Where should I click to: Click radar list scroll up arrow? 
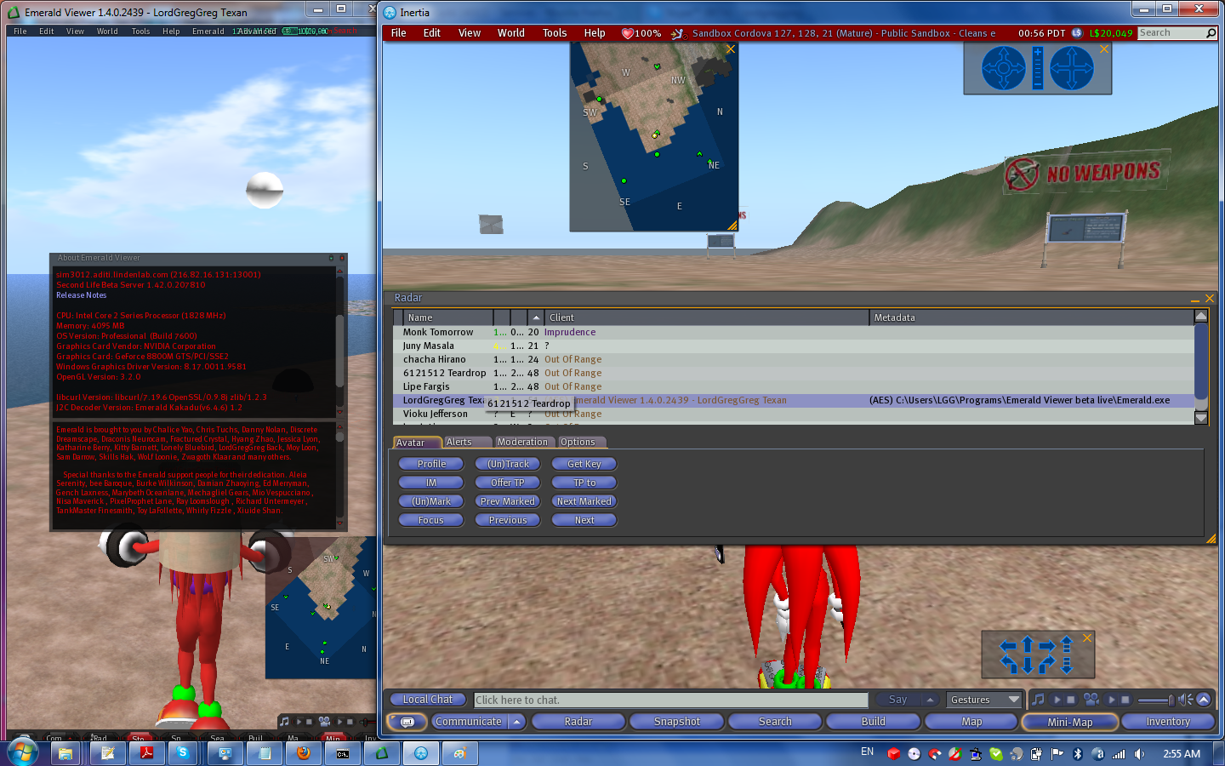(1201, 317)
